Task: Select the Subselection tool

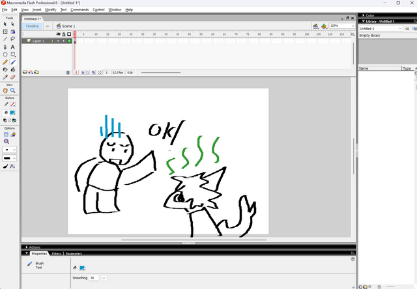Action: 13,24
